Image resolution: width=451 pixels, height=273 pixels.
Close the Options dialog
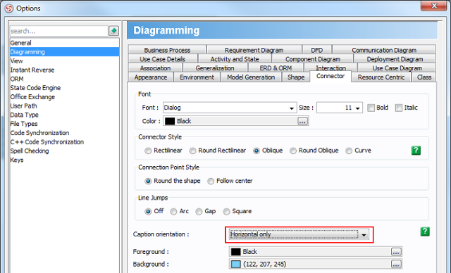pos(434,6)
